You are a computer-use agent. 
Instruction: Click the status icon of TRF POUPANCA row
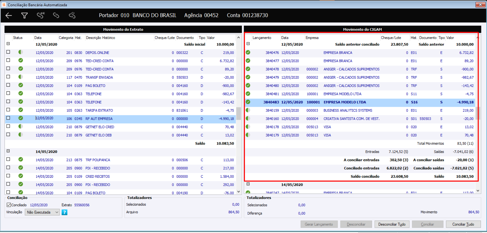coord(21,159)
